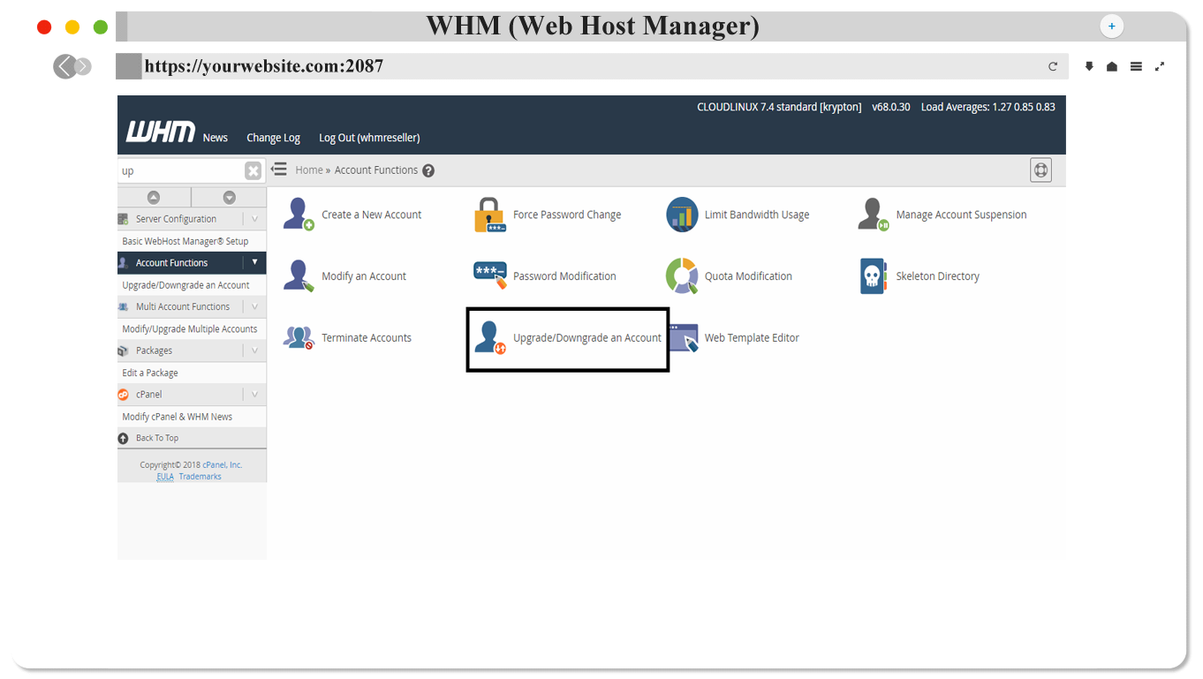Click the browser address bar URL
1203x679 pixels.
click(x=264, y=66)
